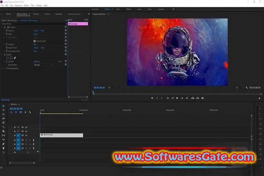
Task: Open the Blend Mode Normal dropdown
Action: (43, 65)
